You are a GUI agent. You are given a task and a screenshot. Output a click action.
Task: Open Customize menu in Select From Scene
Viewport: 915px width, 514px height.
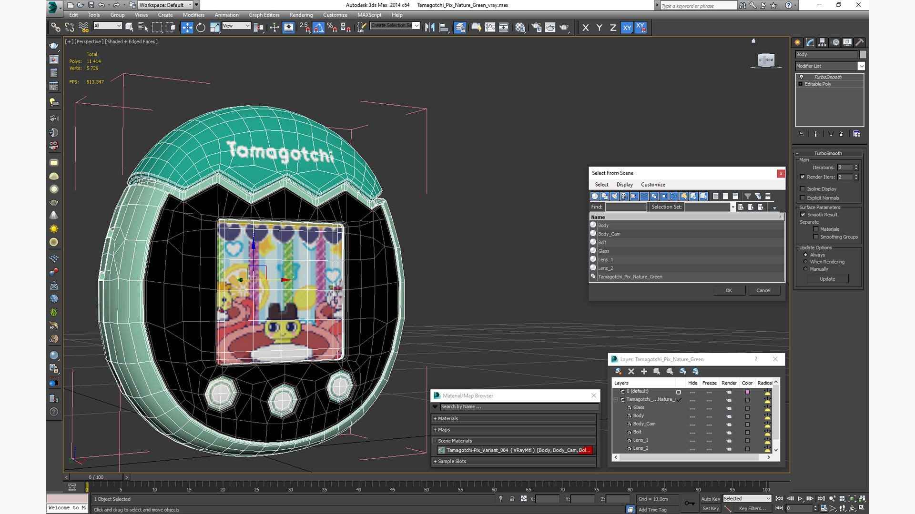tap(653, 185)
